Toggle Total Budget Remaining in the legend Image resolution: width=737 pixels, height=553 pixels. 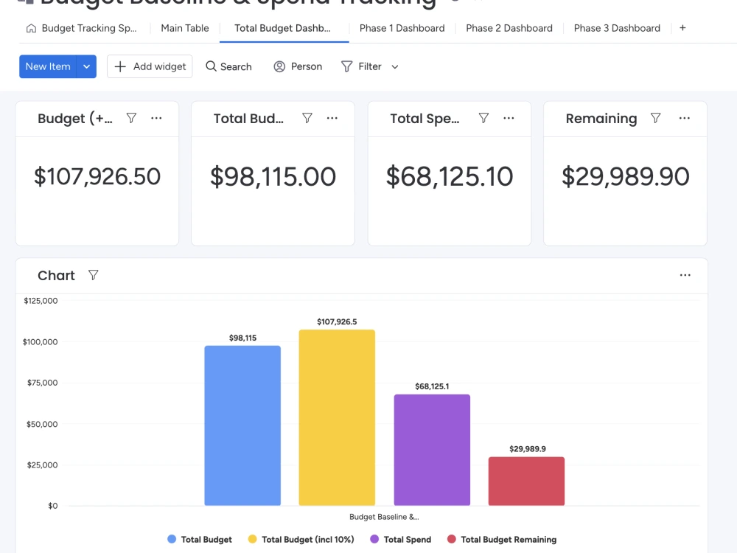[502, 539]
